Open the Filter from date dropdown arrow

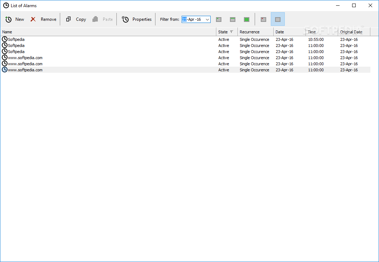pyautogui.click(x=207, y=19)
